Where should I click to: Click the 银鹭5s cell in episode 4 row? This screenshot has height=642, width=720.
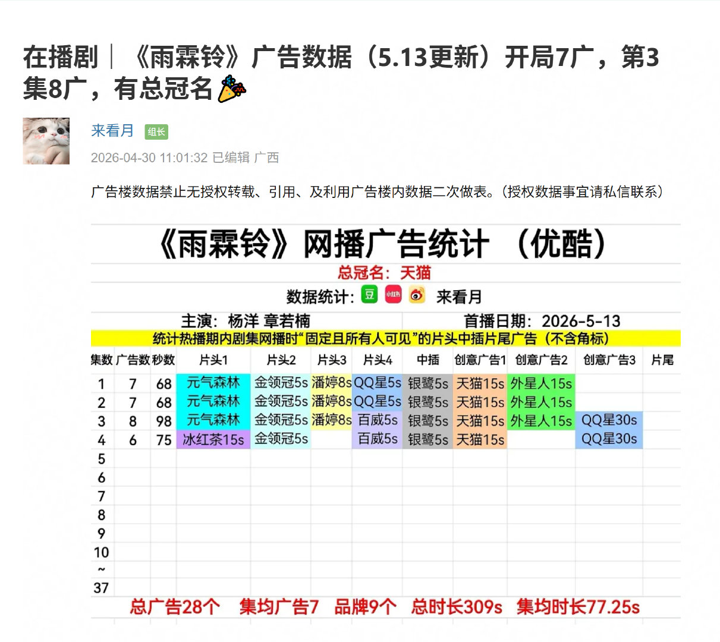[x=428, y=439]
